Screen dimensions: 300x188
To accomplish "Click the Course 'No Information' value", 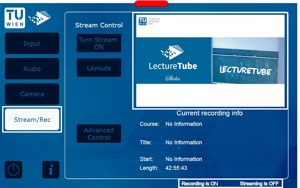I will 184,124.
